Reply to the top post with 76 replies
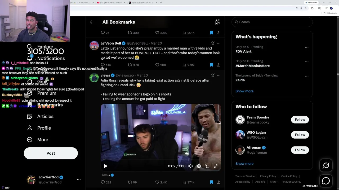Image resolution: width=339 pixels, height=190 pixels. [x=105, y=33]
